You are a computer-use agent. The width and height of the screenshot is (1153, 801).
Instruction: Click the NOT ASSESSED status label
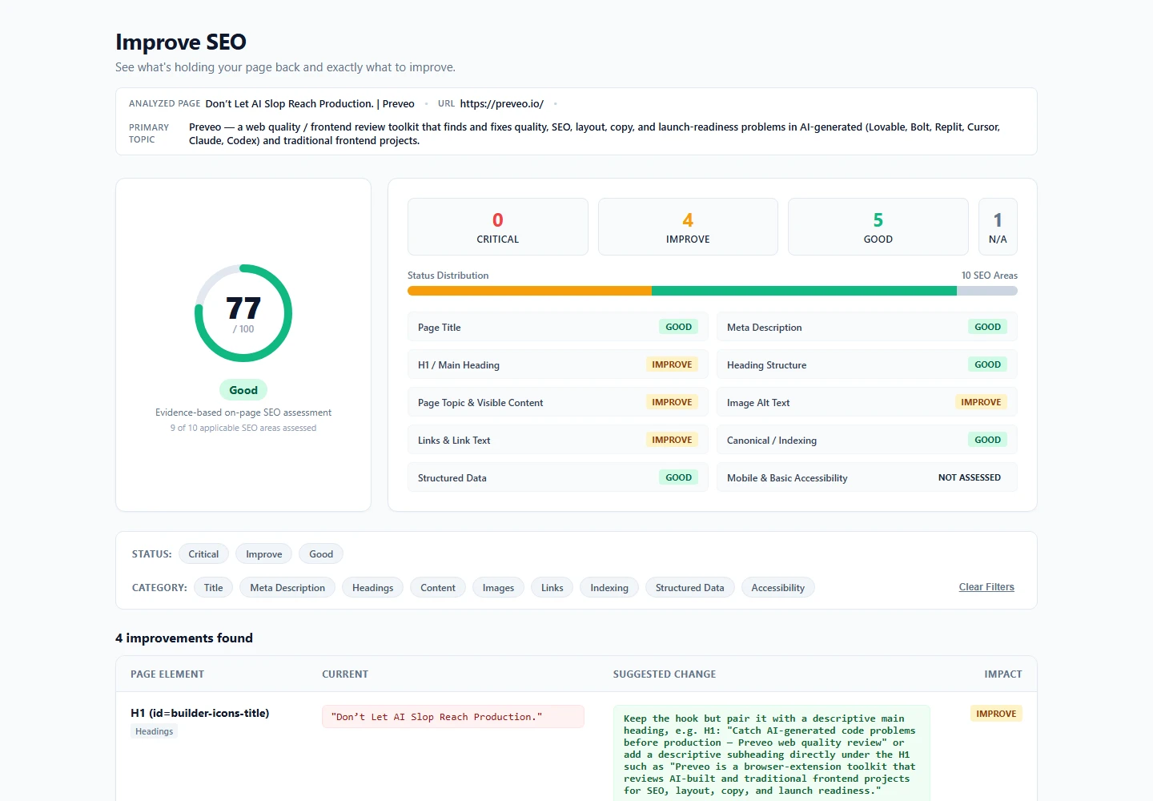click(x=970, y=477)
